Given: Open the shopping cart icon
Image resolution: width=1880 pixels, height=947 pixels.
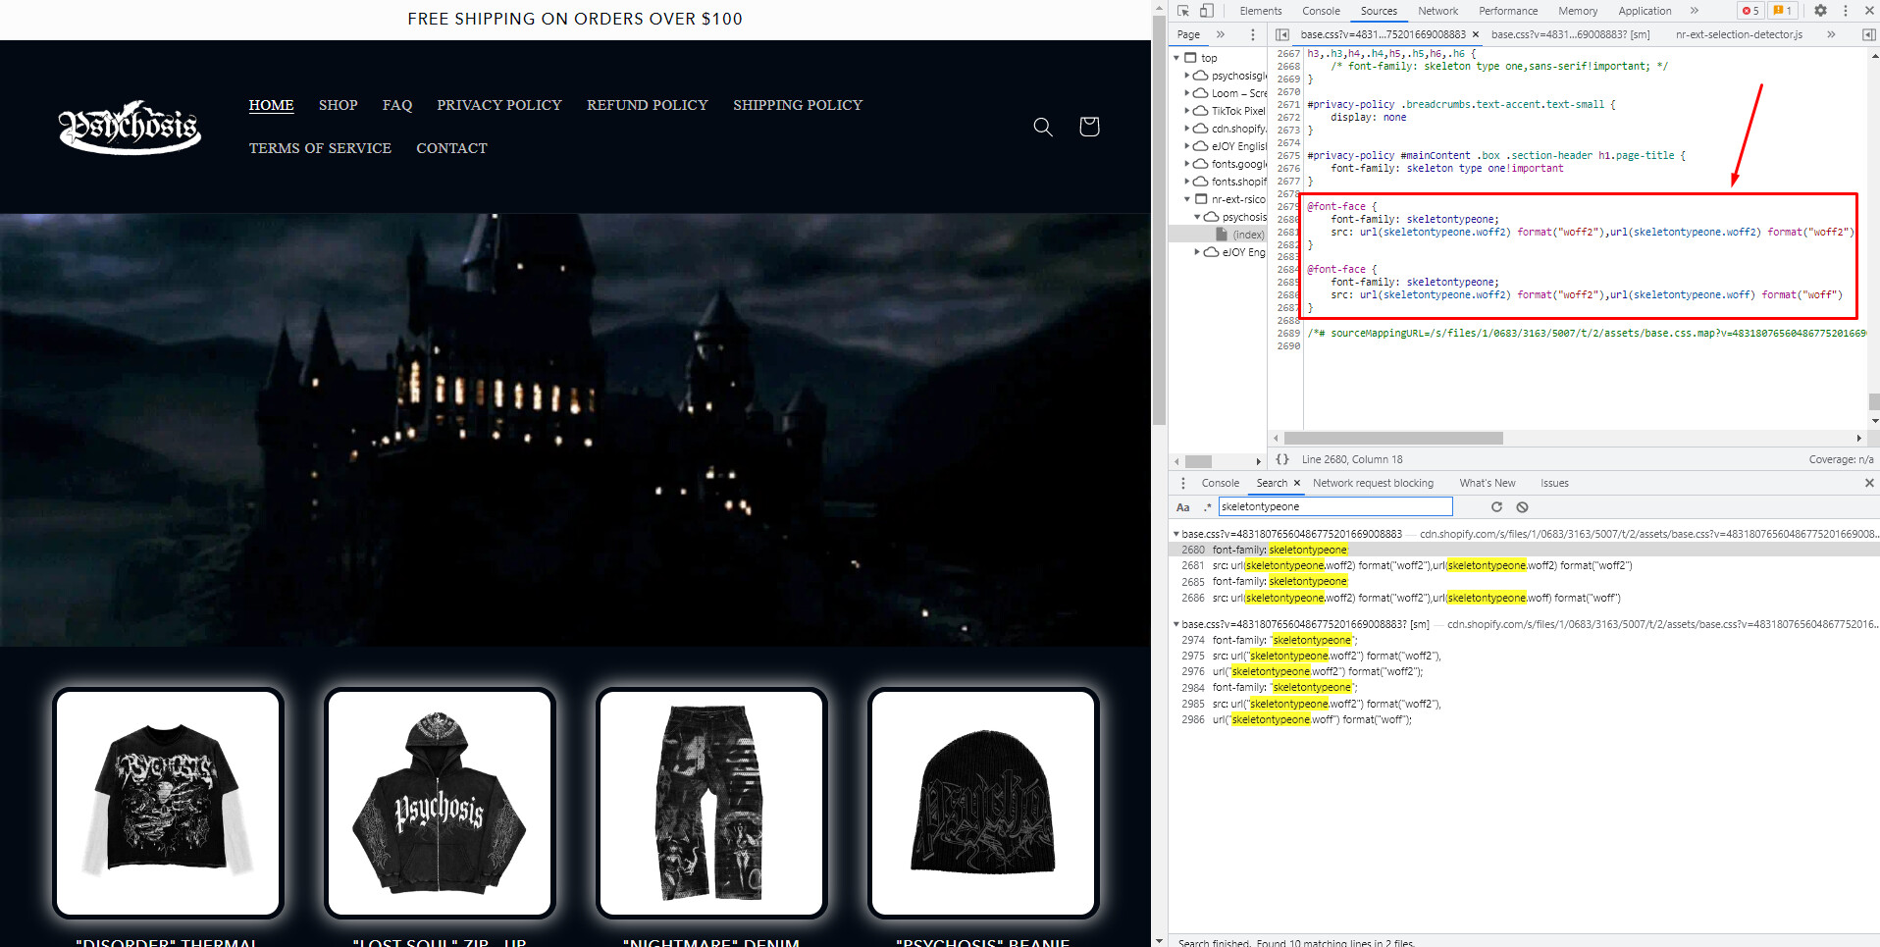Looking at the screenshot, I should coord(1089,127).
